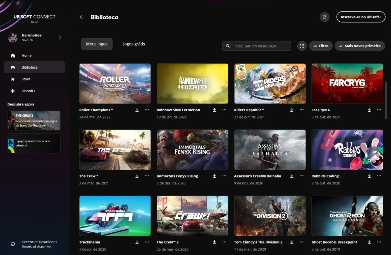Open the Roller Champions cover art

click(115, 84)
